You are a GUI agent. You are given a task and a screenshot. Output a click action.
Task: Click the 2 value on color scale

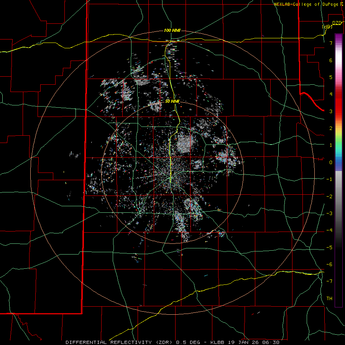331,128
